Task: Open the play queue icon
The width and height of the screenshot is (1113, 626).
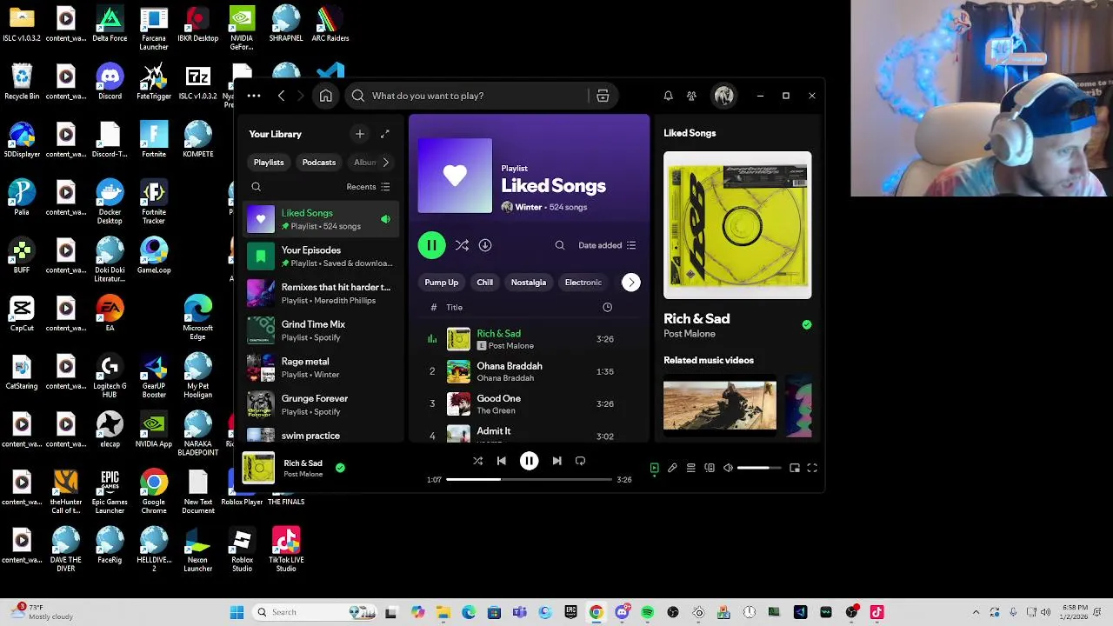Action: pos(690,468)
